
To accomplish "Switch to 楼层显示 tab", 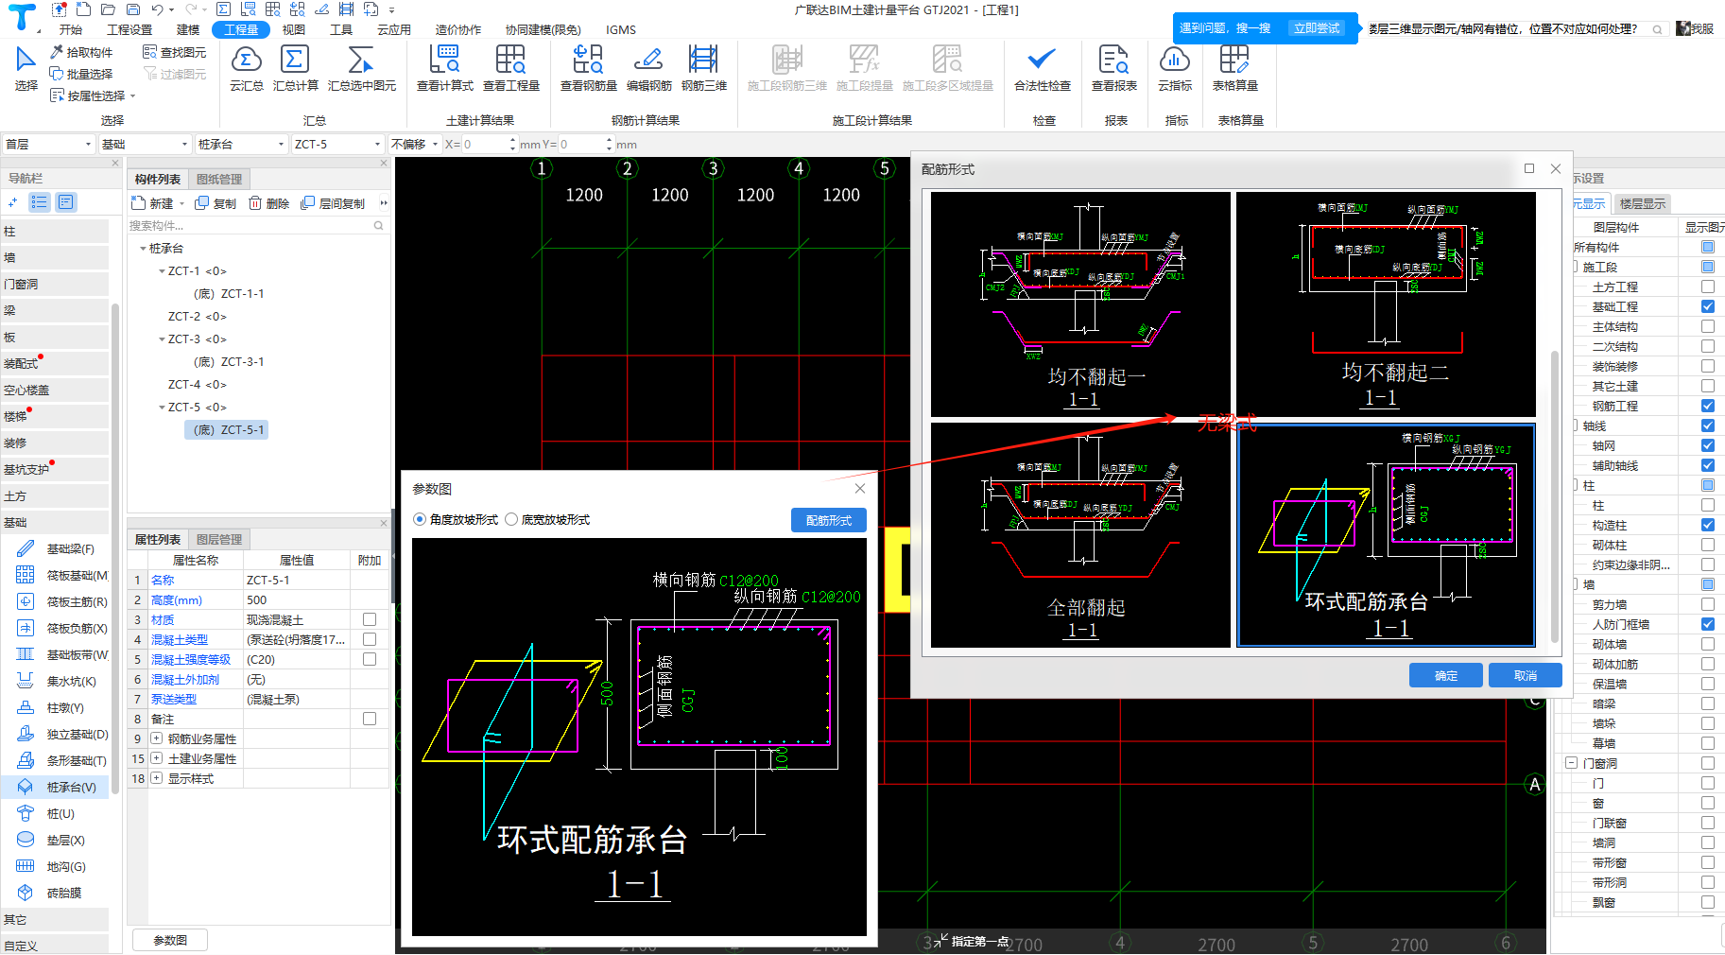I will click(1642, 203).
